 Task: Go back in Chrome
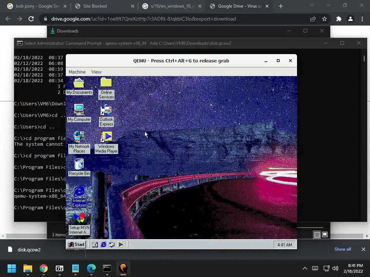point(8,19)
